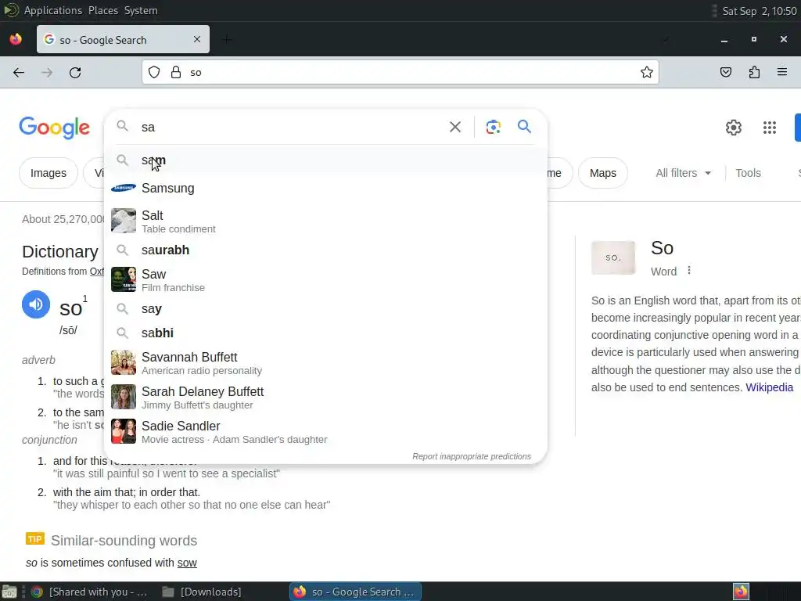Select the 'sabhi' suggestion
This screenshot has height=601, width=801.
[x=325, y=333]
